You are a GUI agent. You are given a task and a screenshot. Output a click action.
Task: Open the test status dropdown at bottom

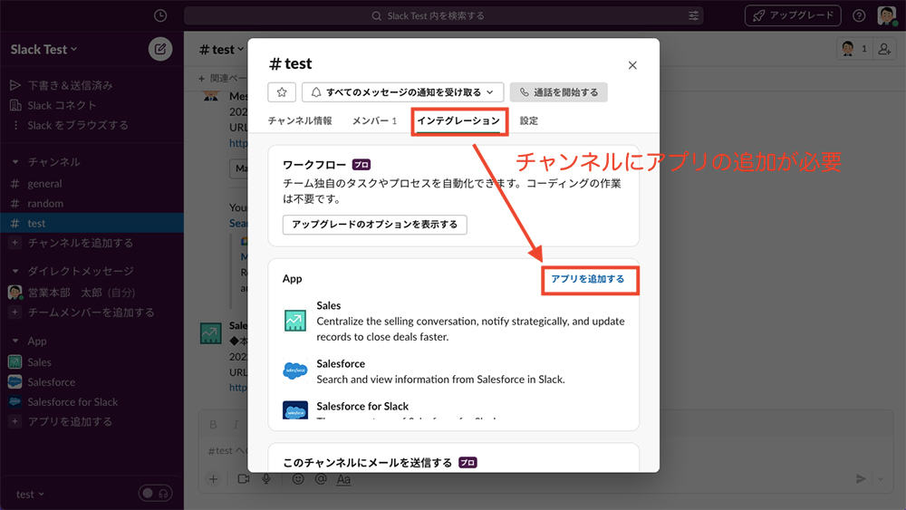[30, 495]
